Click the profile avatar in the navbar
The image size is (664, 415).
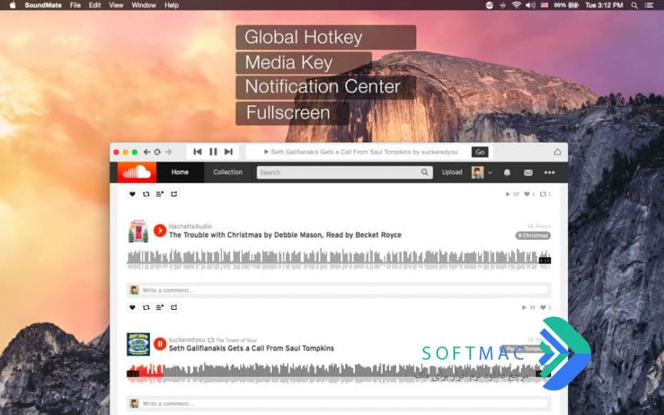[478, 172]
